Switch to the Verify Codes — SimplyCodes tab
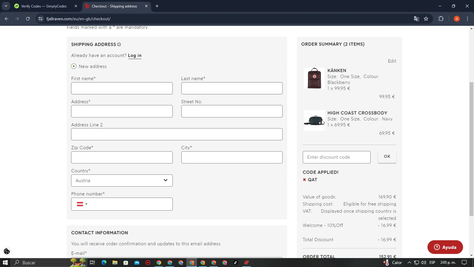 point(45,6)
